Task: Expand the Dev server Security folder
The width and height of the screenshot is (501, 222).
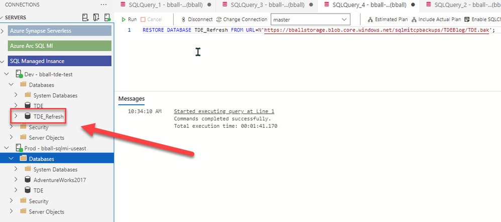Action: (12, 127)
